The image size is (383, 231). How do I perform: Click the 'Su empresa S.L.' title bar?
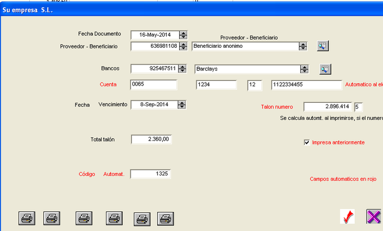tap(191, 10)
